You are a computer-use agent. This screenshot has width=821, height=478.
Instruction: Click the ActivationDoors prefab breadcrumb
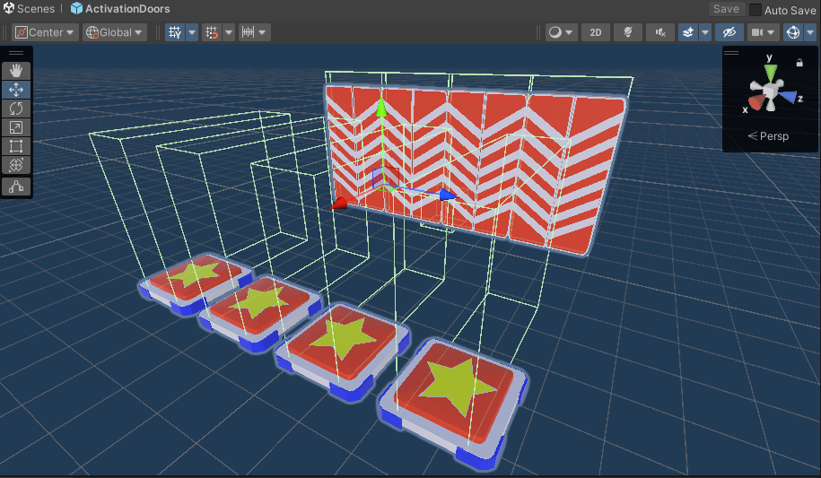point(120,8)
